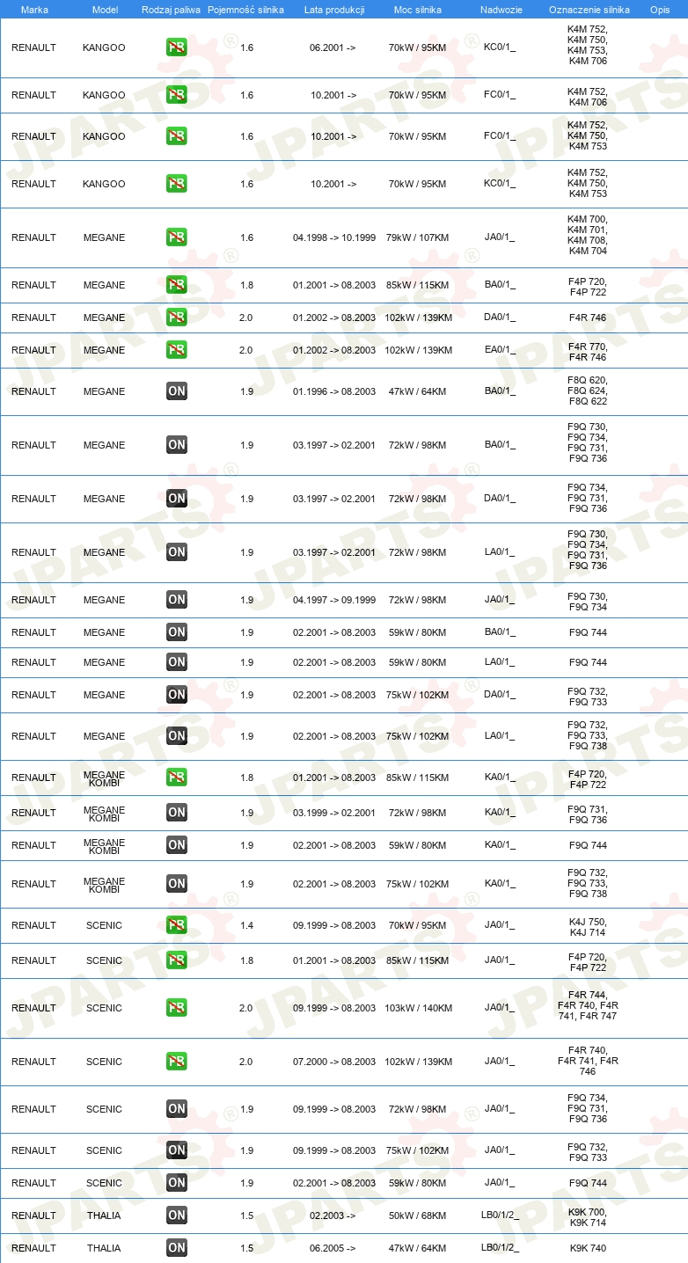The image size is (688, 1263).
Task: Click the ON diesel icon for THALIA 50kW / 68KM
Action: point(177,1216)
